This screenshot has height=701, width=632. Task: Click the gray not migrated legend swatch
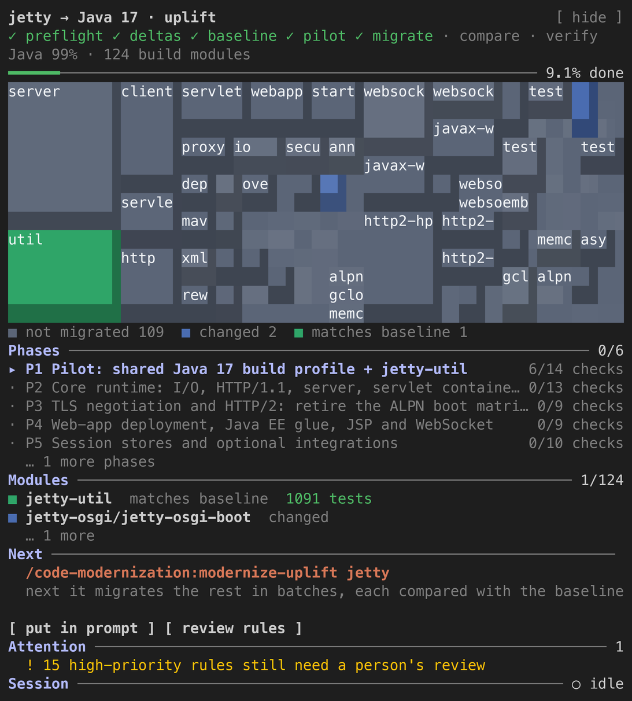point(13,333)
